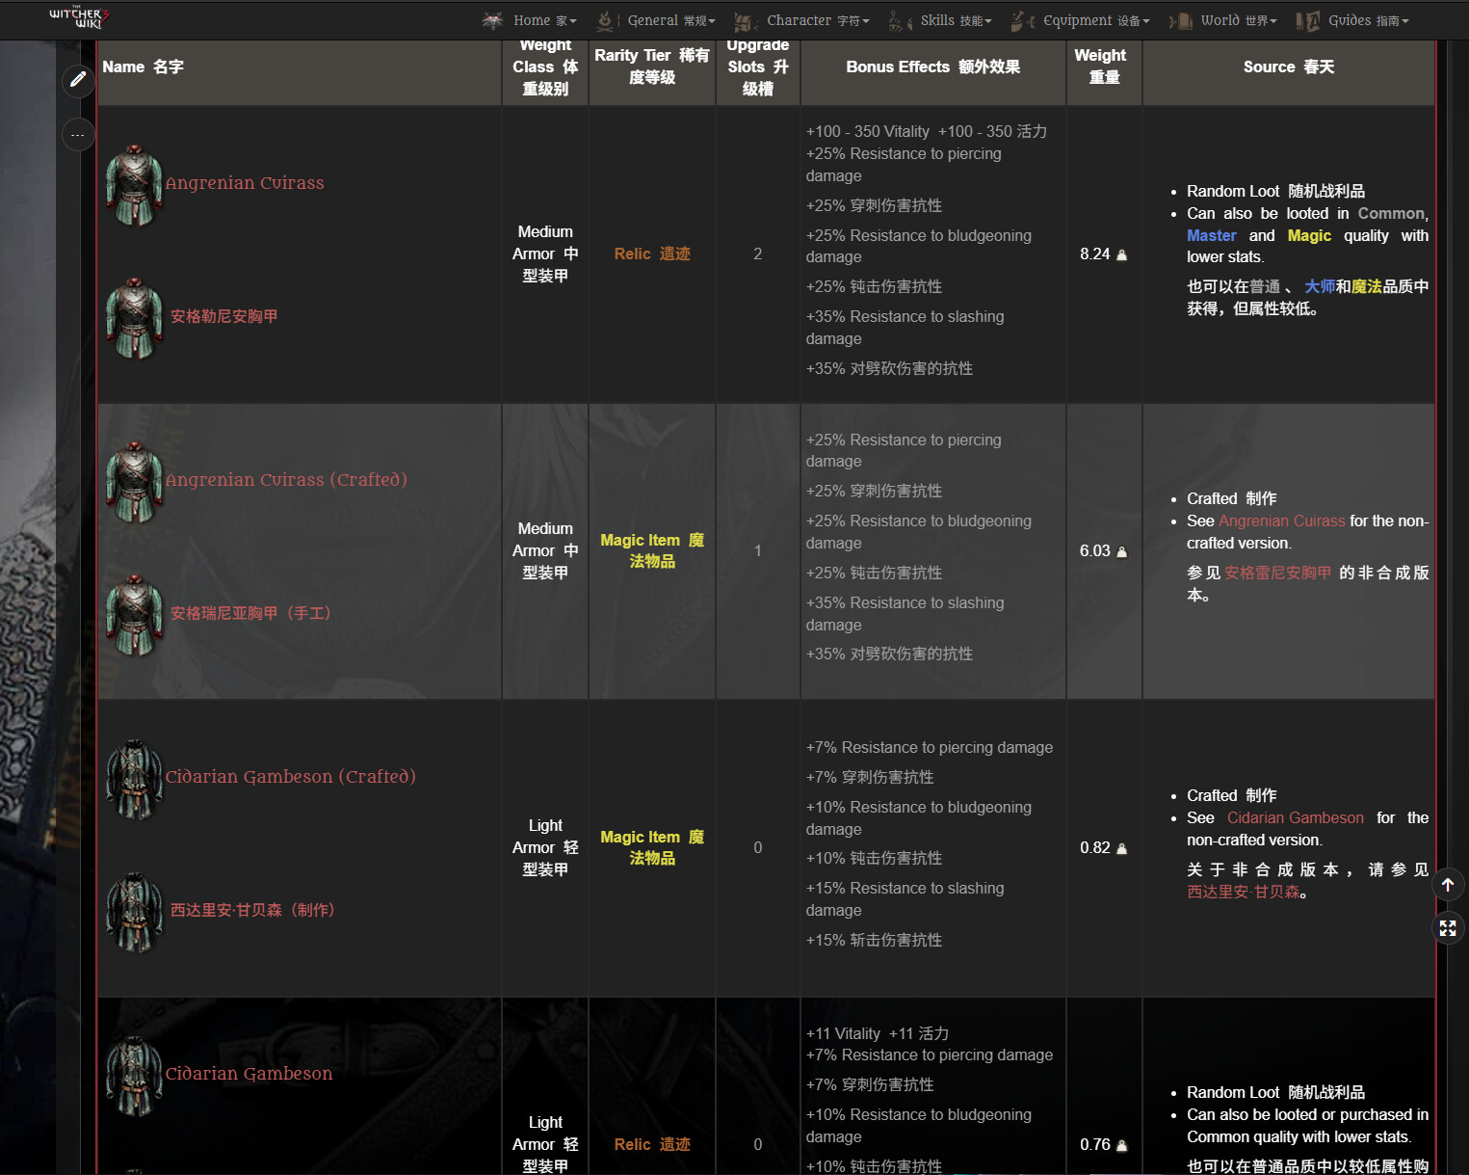Expand the World dropdown arrow

click(x=1273, y=21)
